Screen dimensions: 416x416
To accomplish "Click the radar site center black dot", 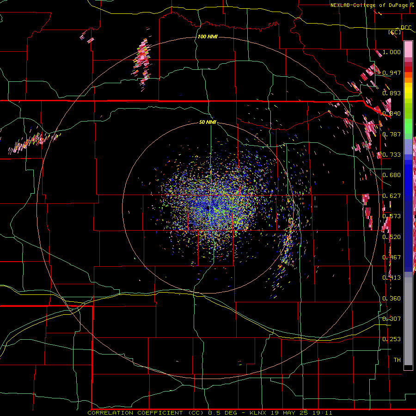I will click(208, 208).
